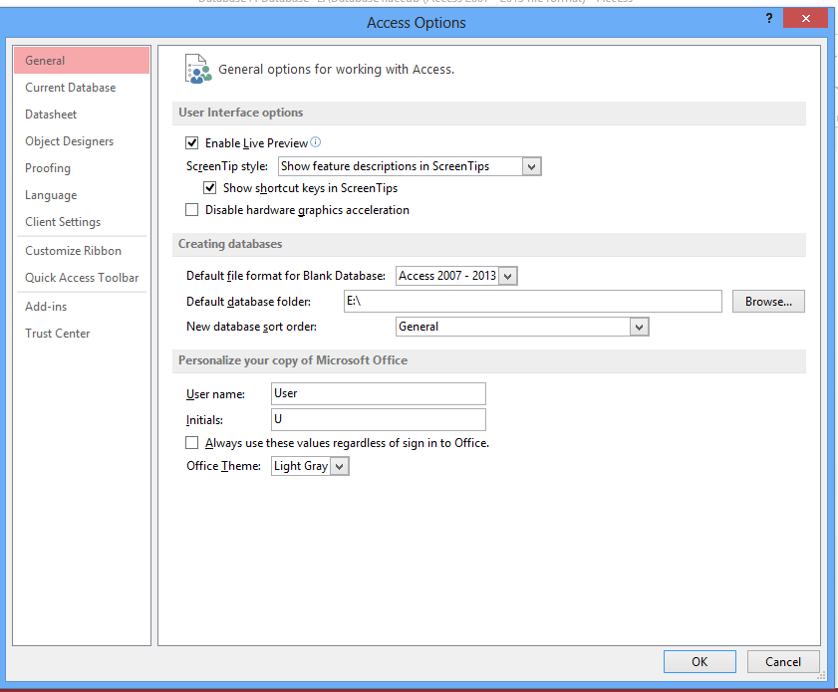Open the Default file format dropdown
The height and width of the screenshot is (692, 838).
[x=507, y=275]
